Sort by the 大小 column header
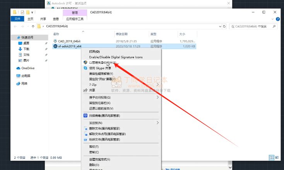Image resolution: width=284 pixels, height=170 pixels. pos(187,34)
